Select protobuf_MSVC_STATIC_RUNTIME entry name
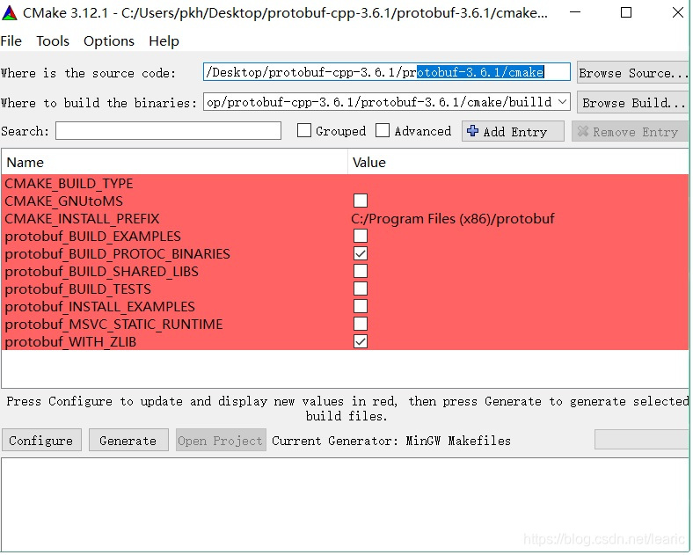 (114, 325)
